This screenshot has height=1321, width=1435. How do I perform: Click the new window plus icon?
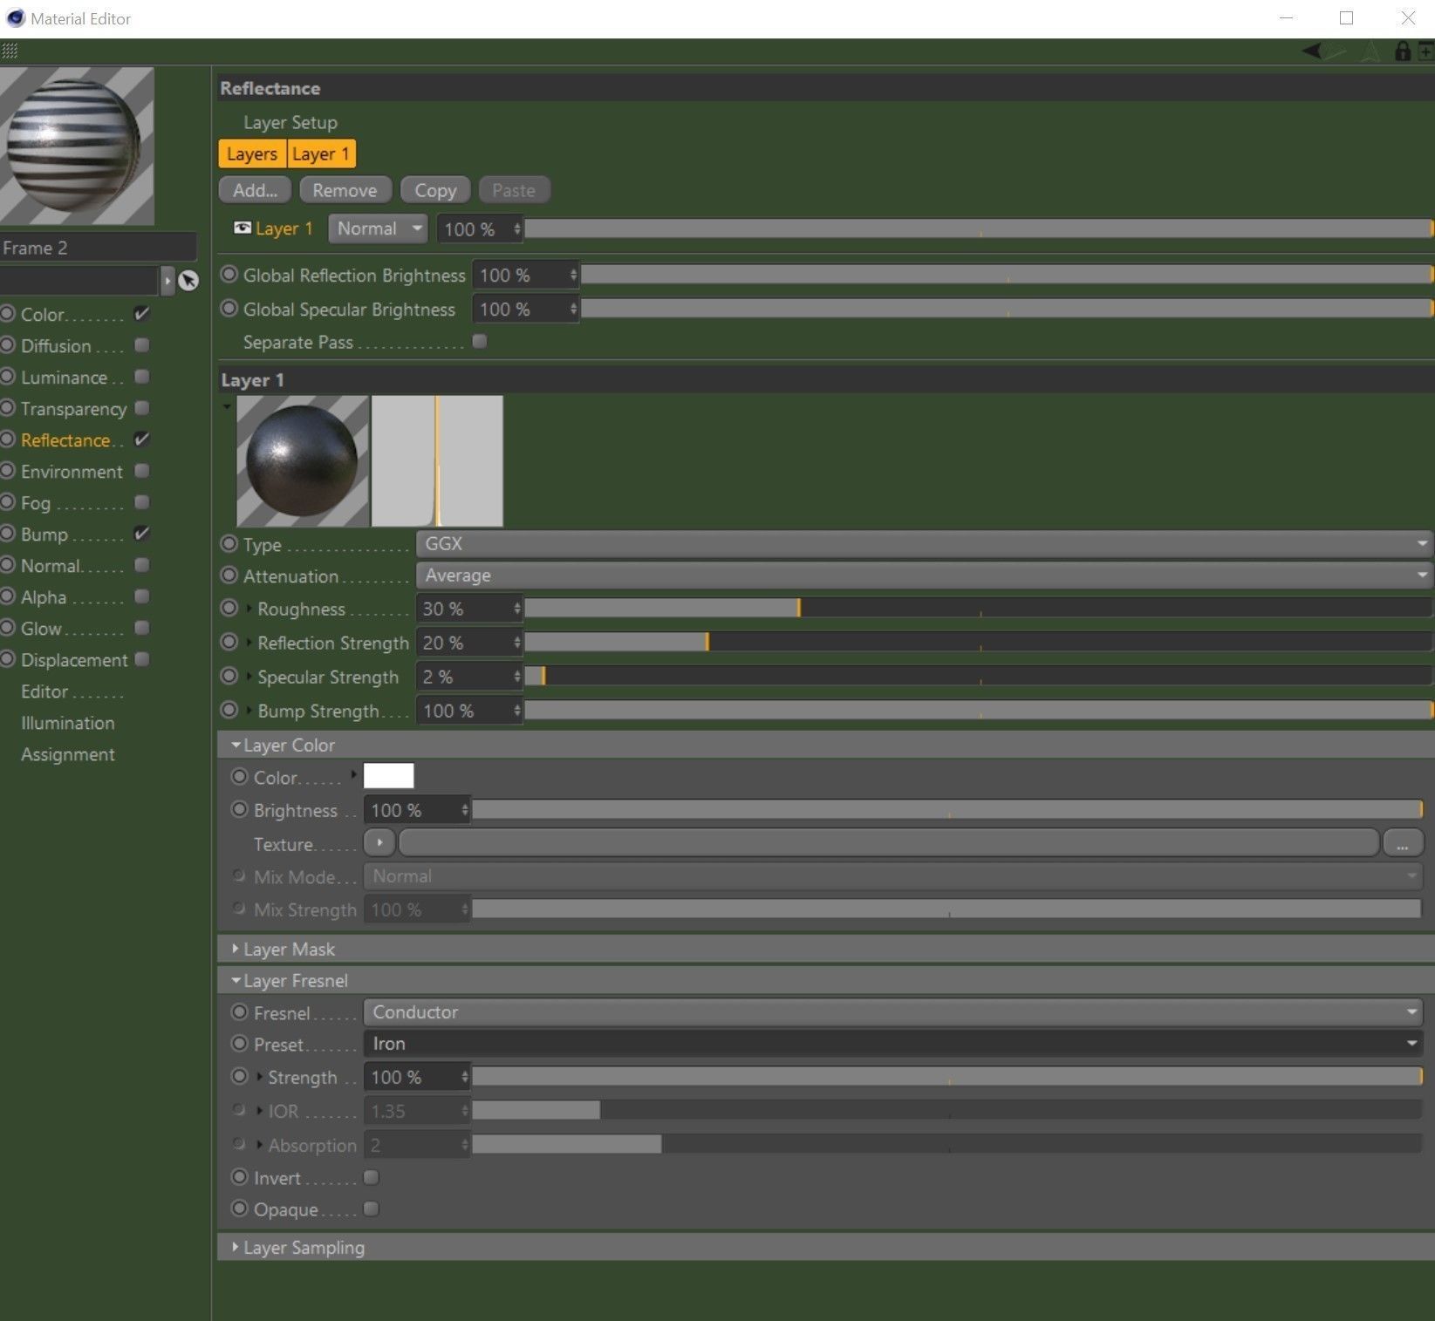click(1425, 51)
